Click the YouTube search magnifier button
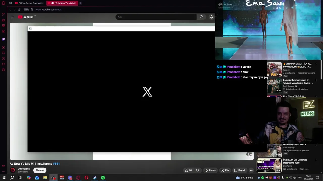 201,17
